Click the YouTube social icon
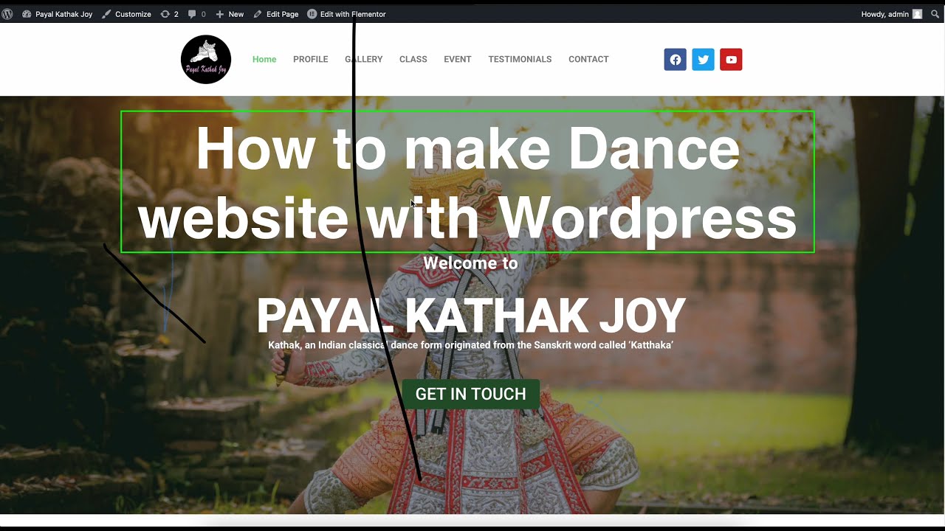Image resolution: width=945 pixels, height=531 pixels. click(731, 60)
